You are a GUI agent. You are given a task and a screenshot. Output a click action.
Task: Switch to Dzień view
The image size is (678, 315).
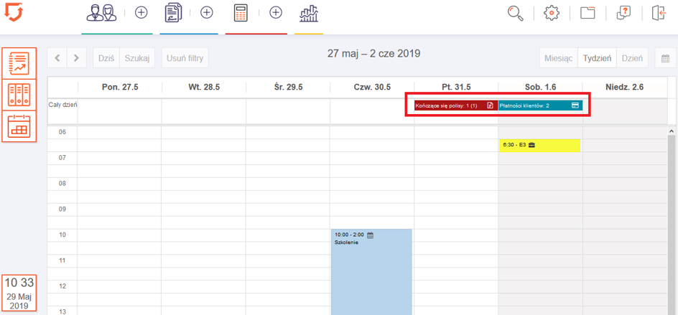tap(632, 58)
